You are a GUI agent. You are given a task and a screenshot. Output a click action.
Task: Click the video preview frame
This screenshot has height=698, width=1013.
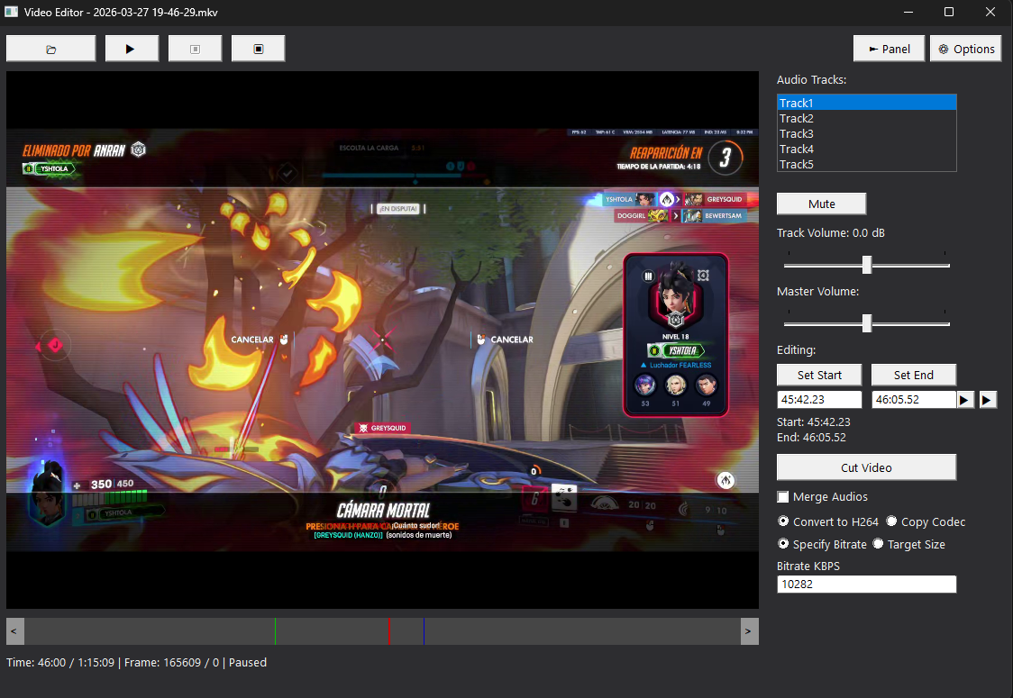tap(382, 340)
